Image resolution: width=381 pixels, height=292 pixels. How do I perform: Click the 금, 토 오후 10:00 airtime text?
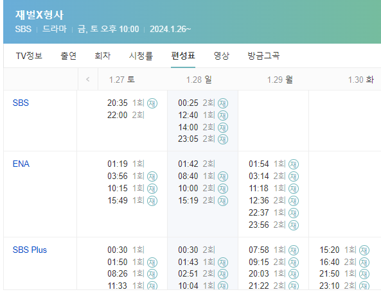(108, 29)
